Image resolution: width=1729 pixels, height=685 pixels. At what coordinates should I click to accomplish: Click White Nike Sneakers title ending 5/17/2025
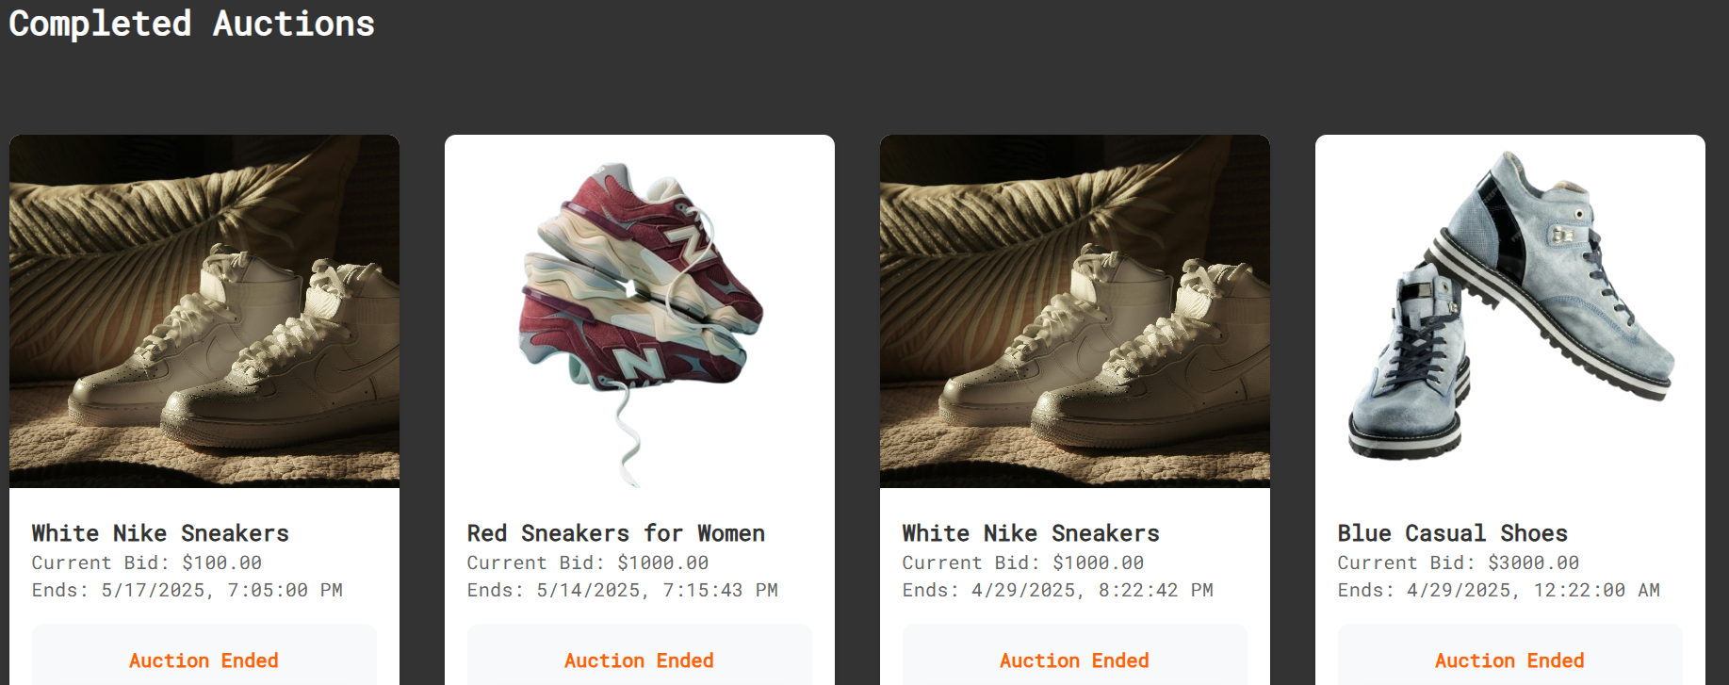(x=160, y=533)
